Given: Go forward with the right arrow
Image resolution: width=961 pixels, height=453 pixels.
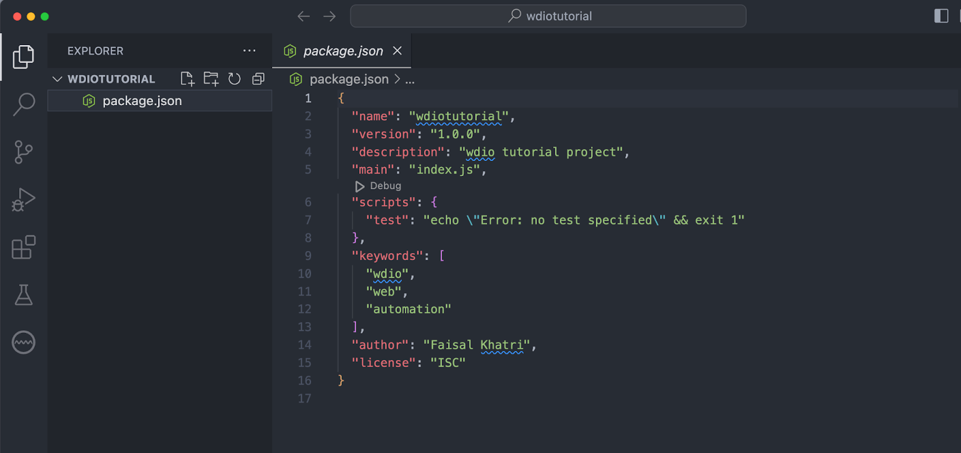Looking at the screenshot, I should coord(330,16).
